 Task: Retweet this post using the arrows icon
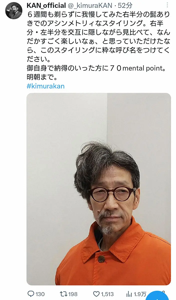(63, 294)
